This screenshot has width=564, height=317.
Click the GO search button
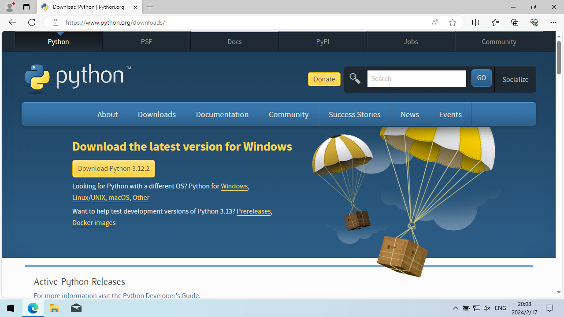(x=482, y=78)
